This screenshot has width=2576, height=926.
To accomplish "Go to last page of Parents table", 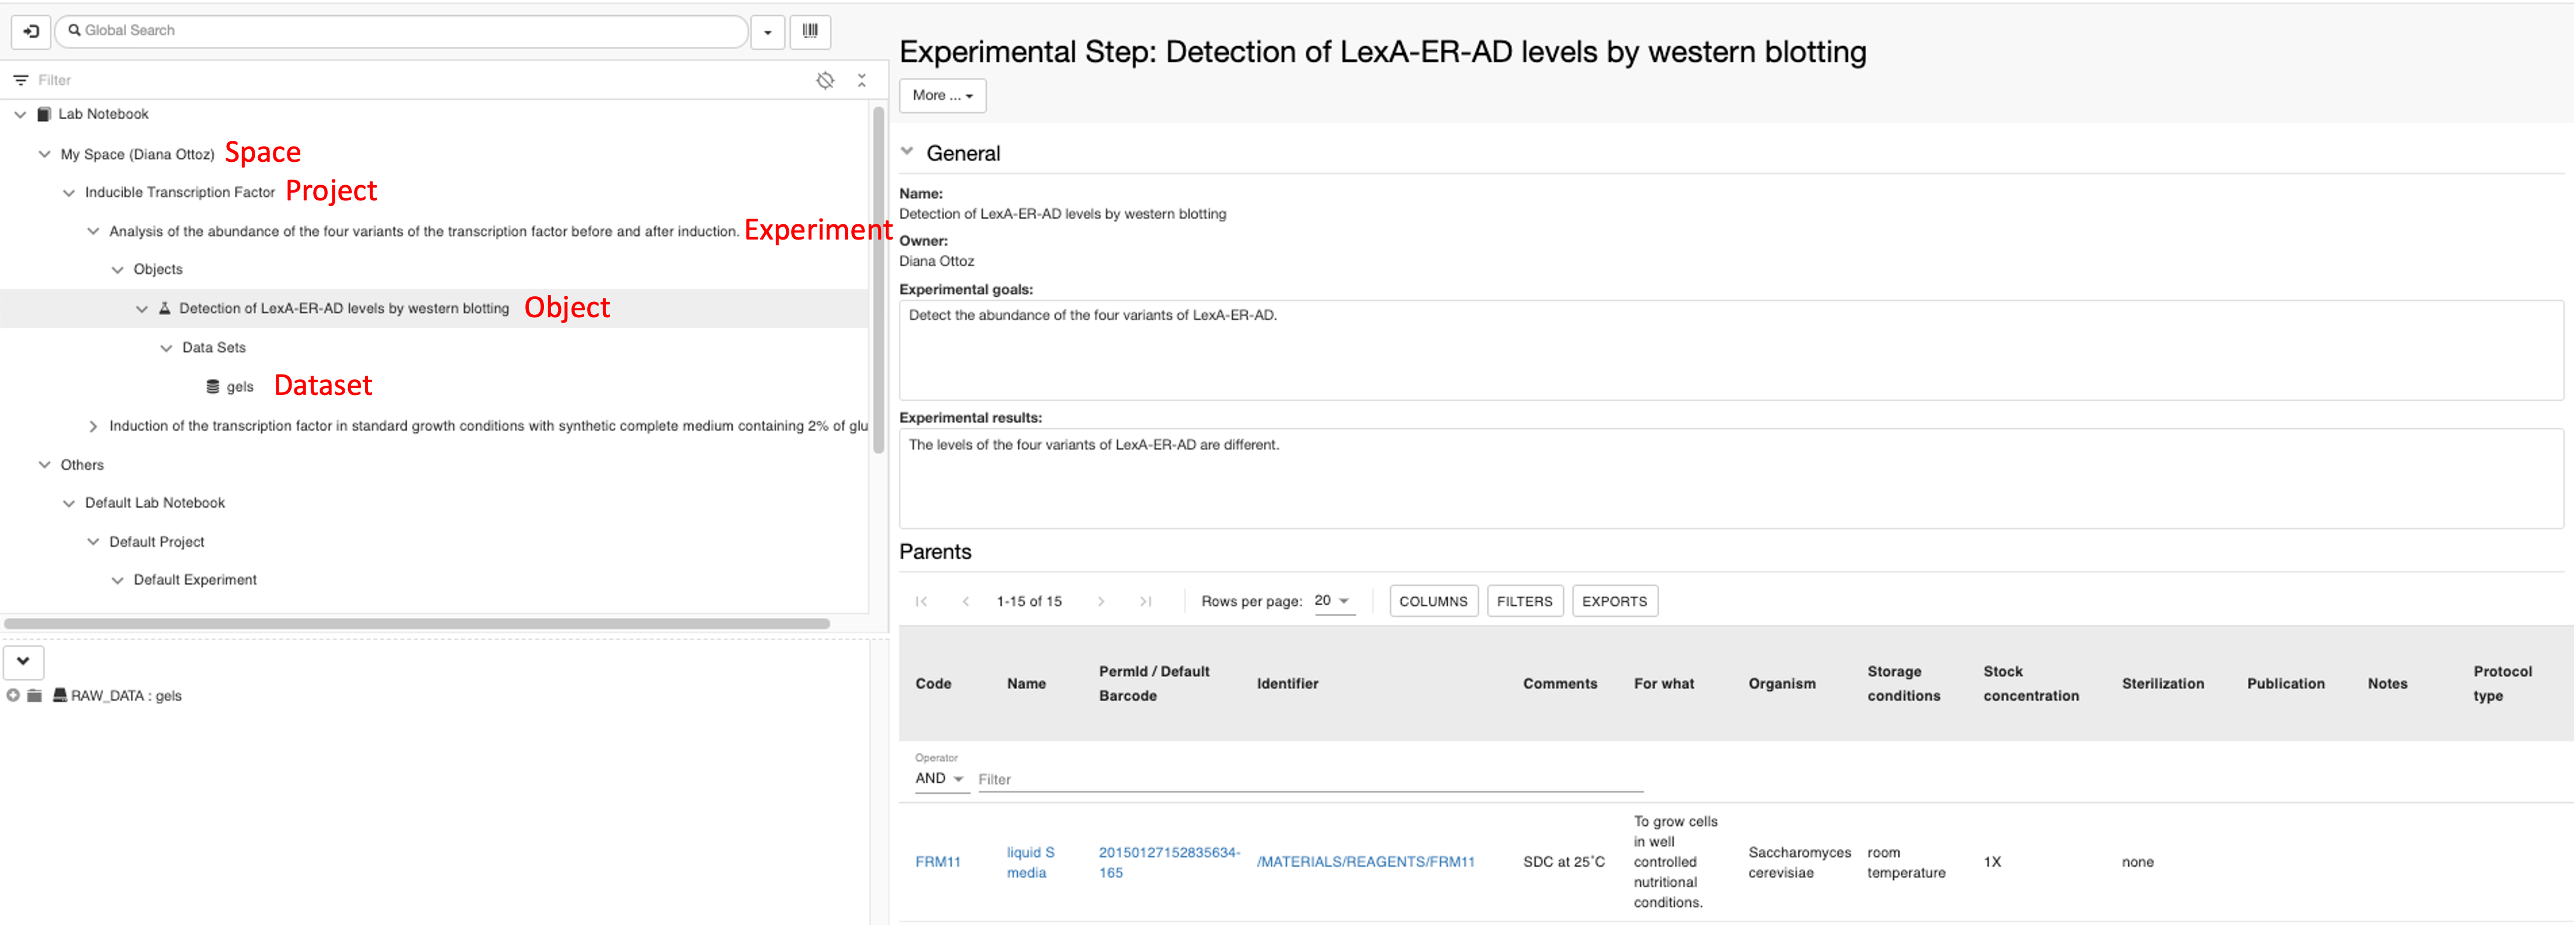I will coord(1146,601).
